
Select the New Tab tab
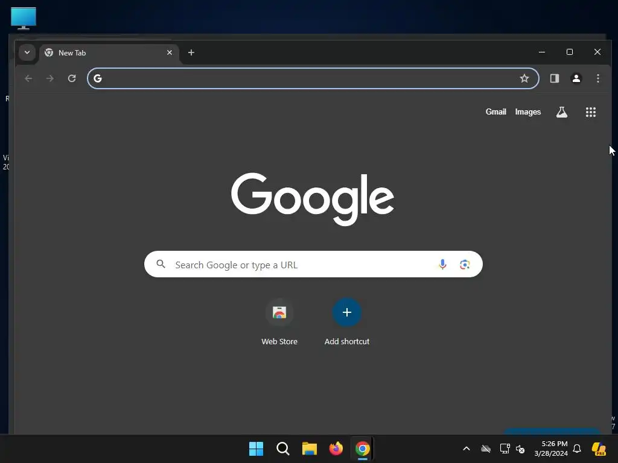109,53
